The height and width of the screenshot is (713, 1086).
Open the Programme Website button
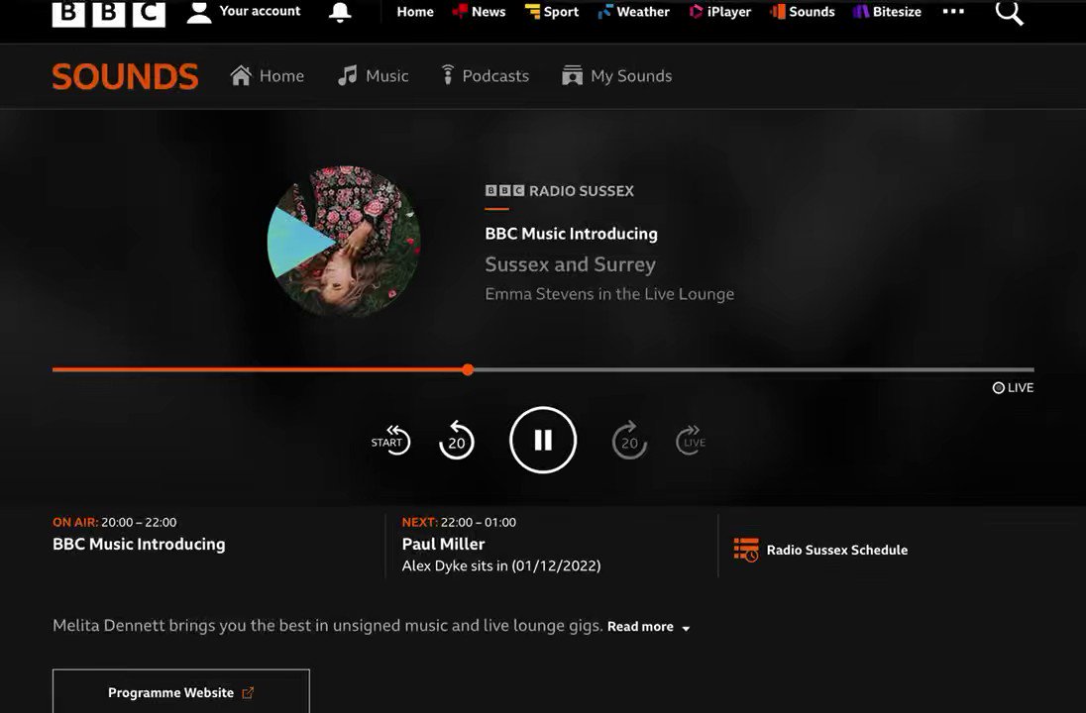[x=180, y=692]
